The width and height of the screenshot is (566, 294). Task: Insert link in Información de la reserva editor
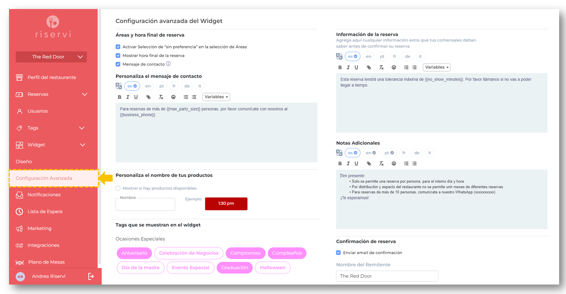coord(369,67)
